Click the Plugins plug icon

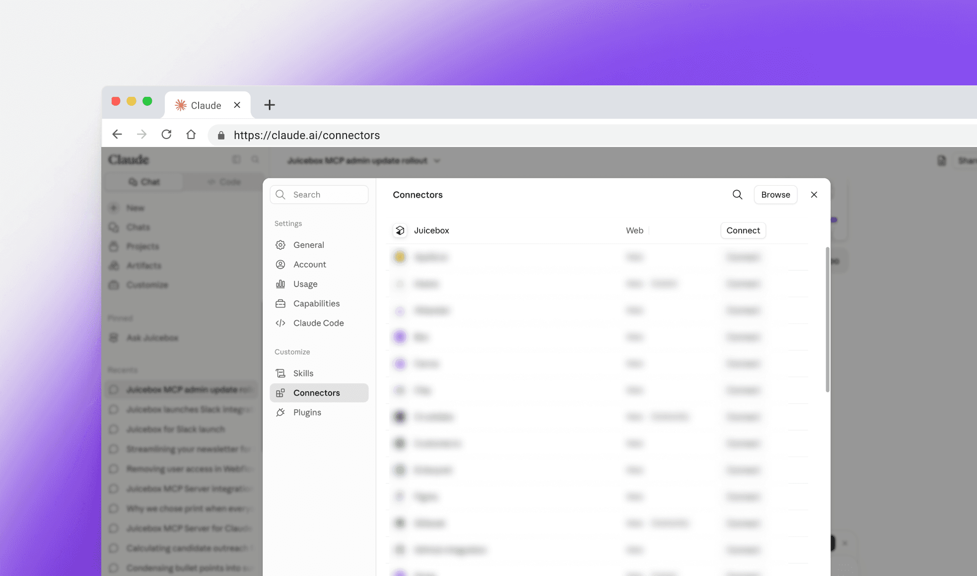coord(280,413)
